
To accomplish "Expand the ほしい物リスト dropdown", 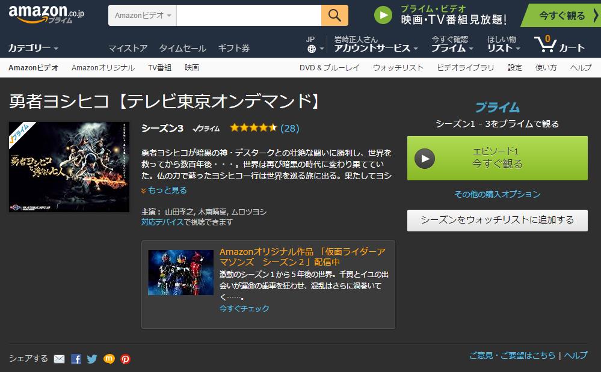I will pyautogui.click(x=504, y=44).
